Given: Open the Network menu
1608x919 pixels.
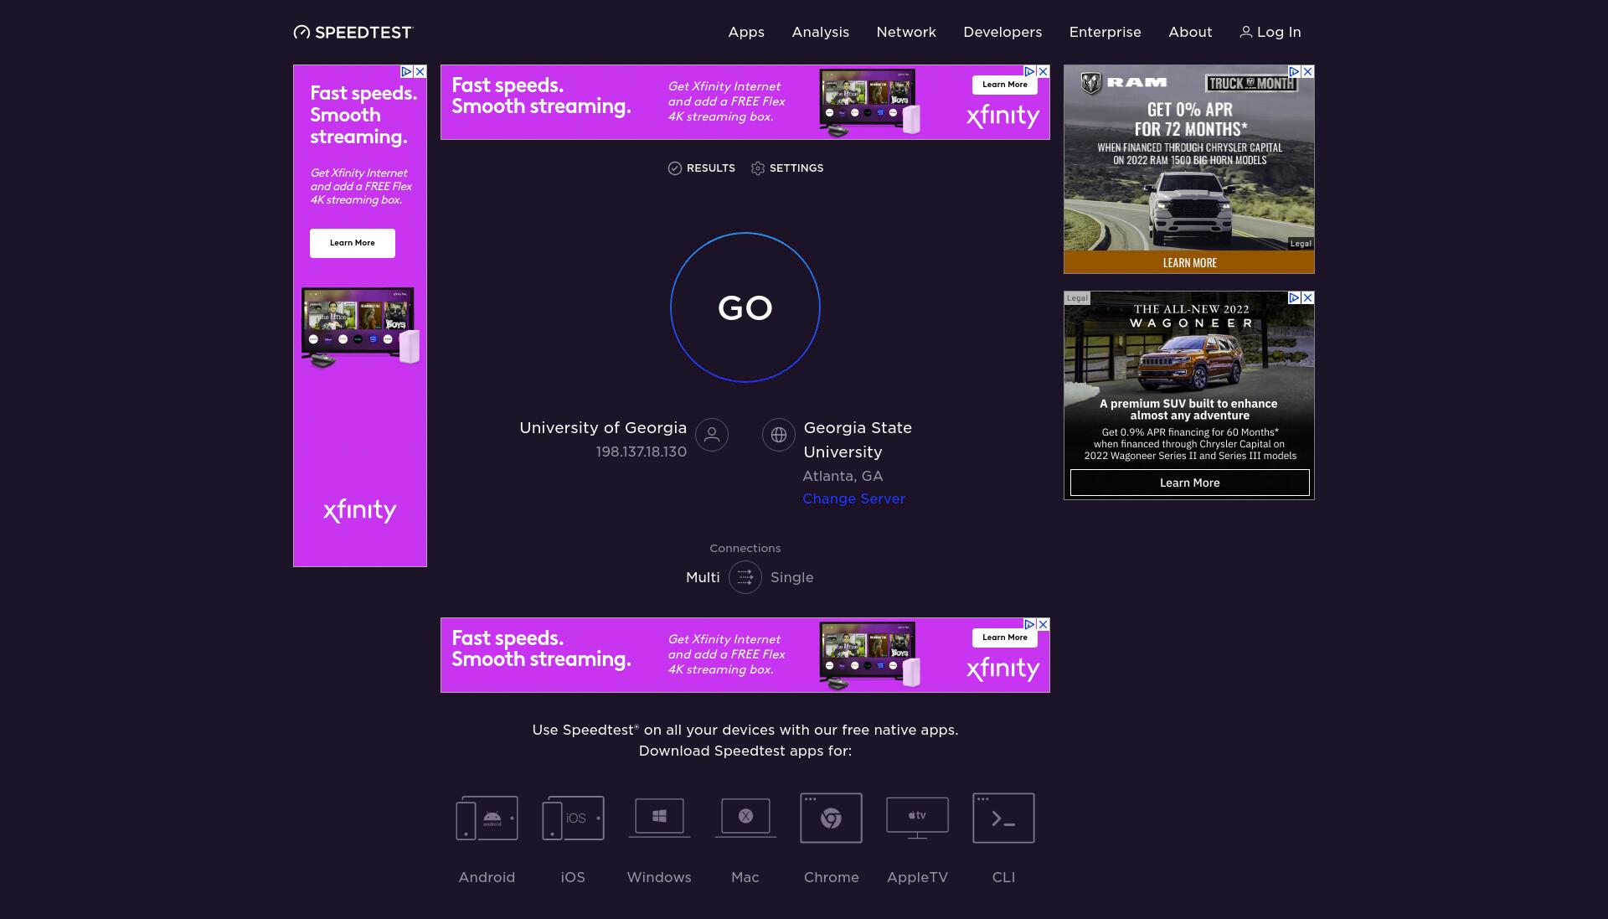Looking at the screenshot, I should click(906, 32).
